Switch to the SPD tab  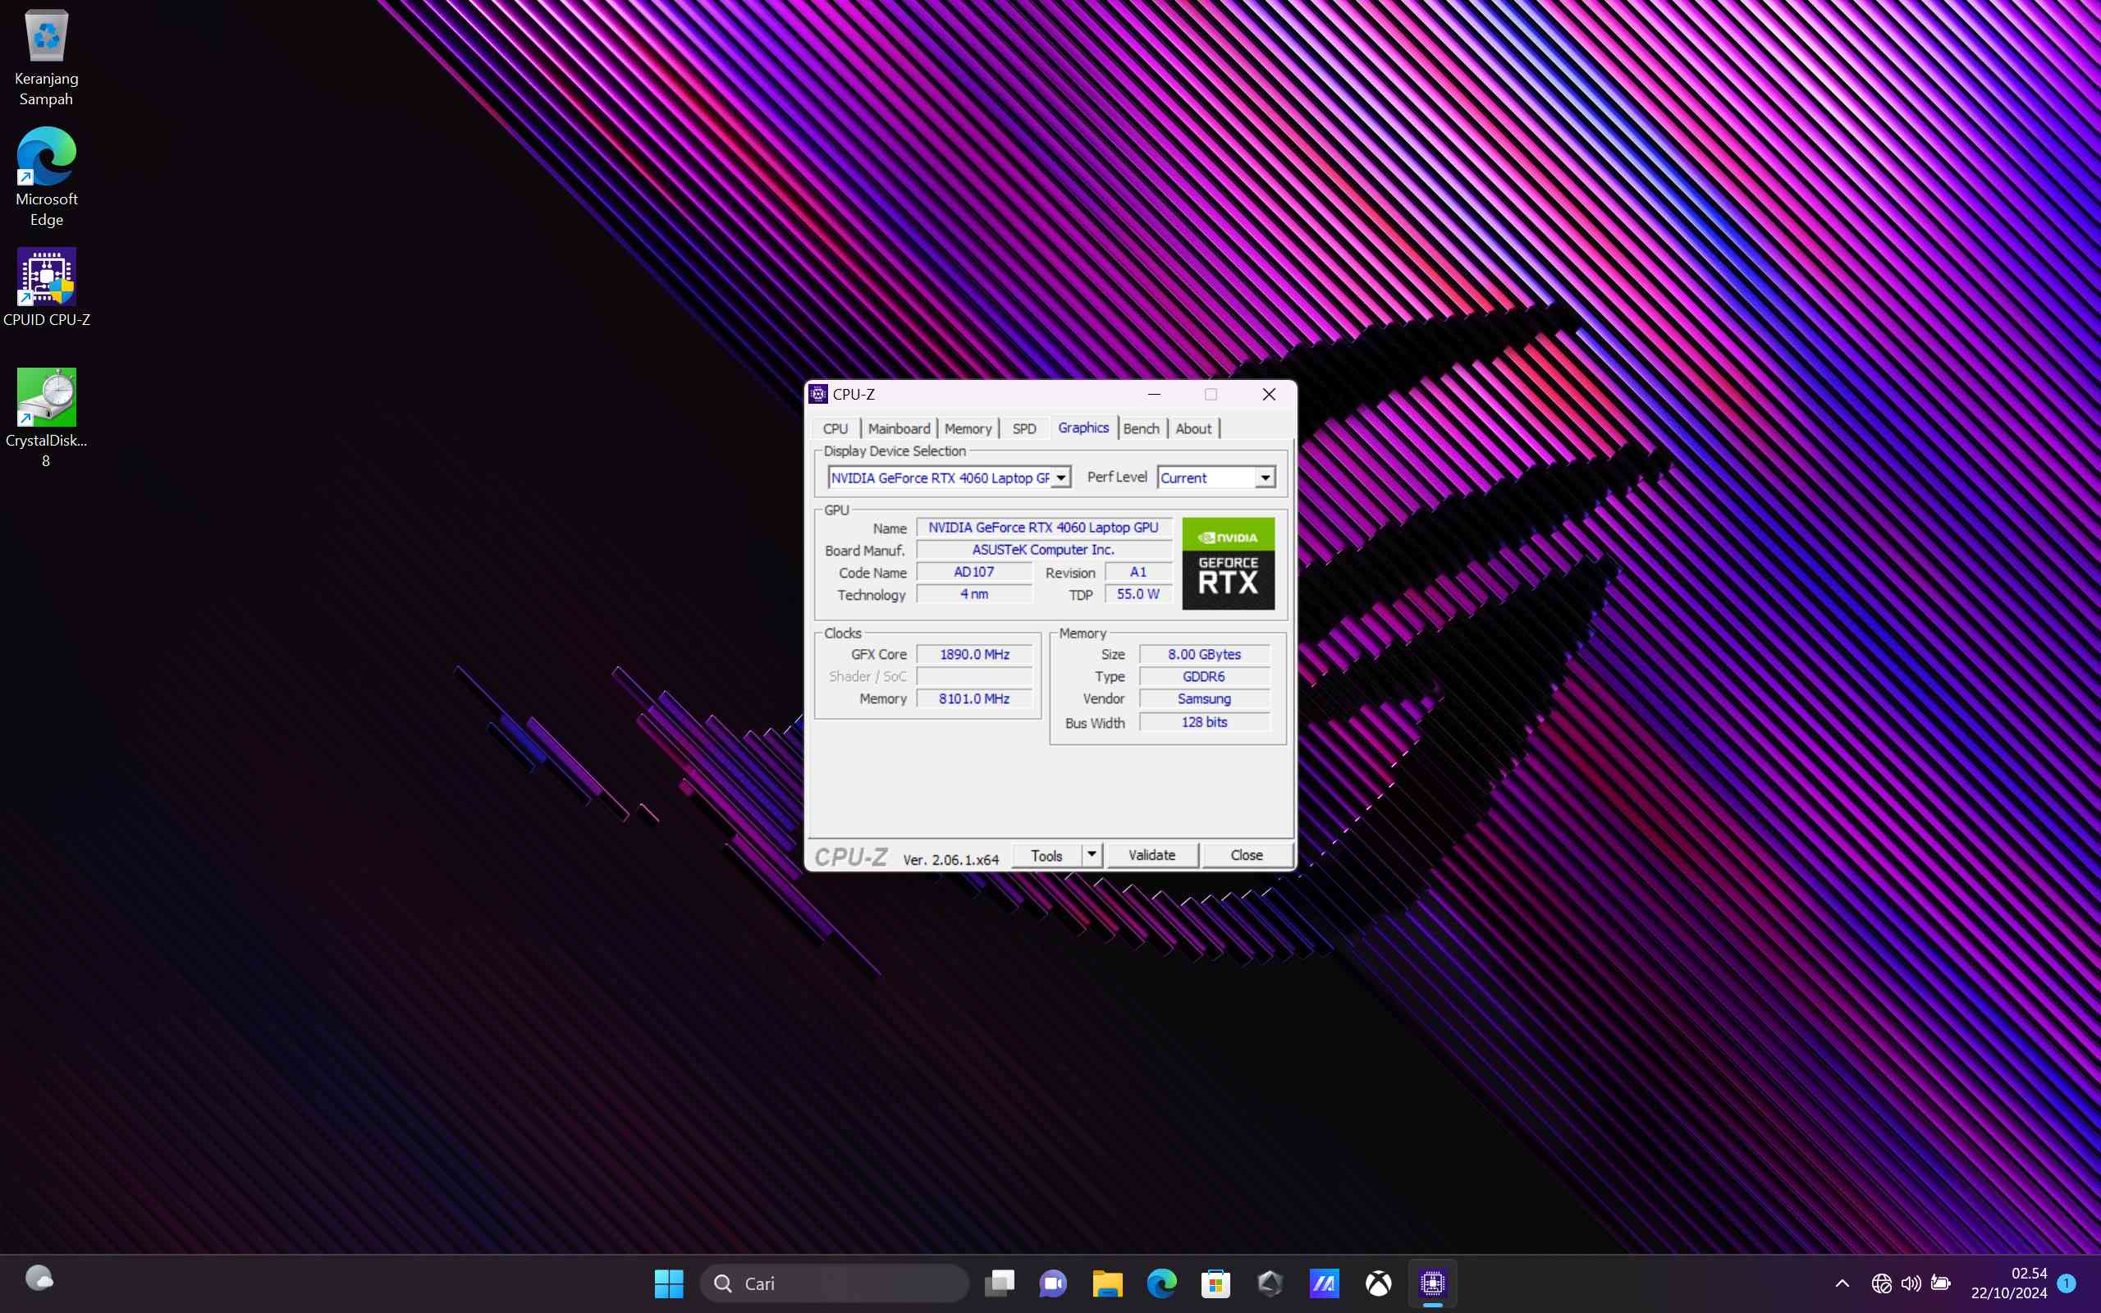(1023, 428)
